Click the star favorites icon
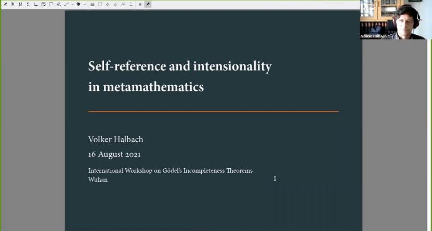Viewport: 432px width, 231px height. tap(140, 4)
